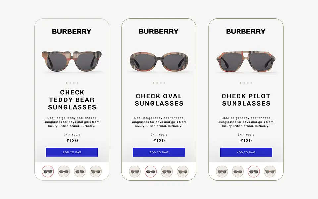Click the teddy bear sunglasses product photo

(72, 60)
